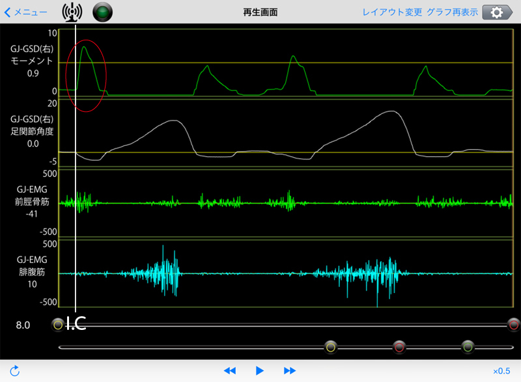This screenshot has width=521, height=382.
Task: Tap the wireless sensor antenna icon
Action: click(x=72, y=12)
